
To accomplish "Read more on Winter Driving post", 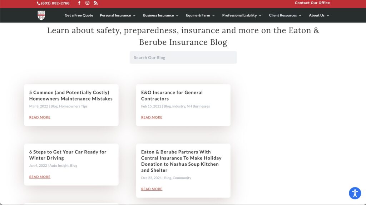I will [x=40, y=177].
